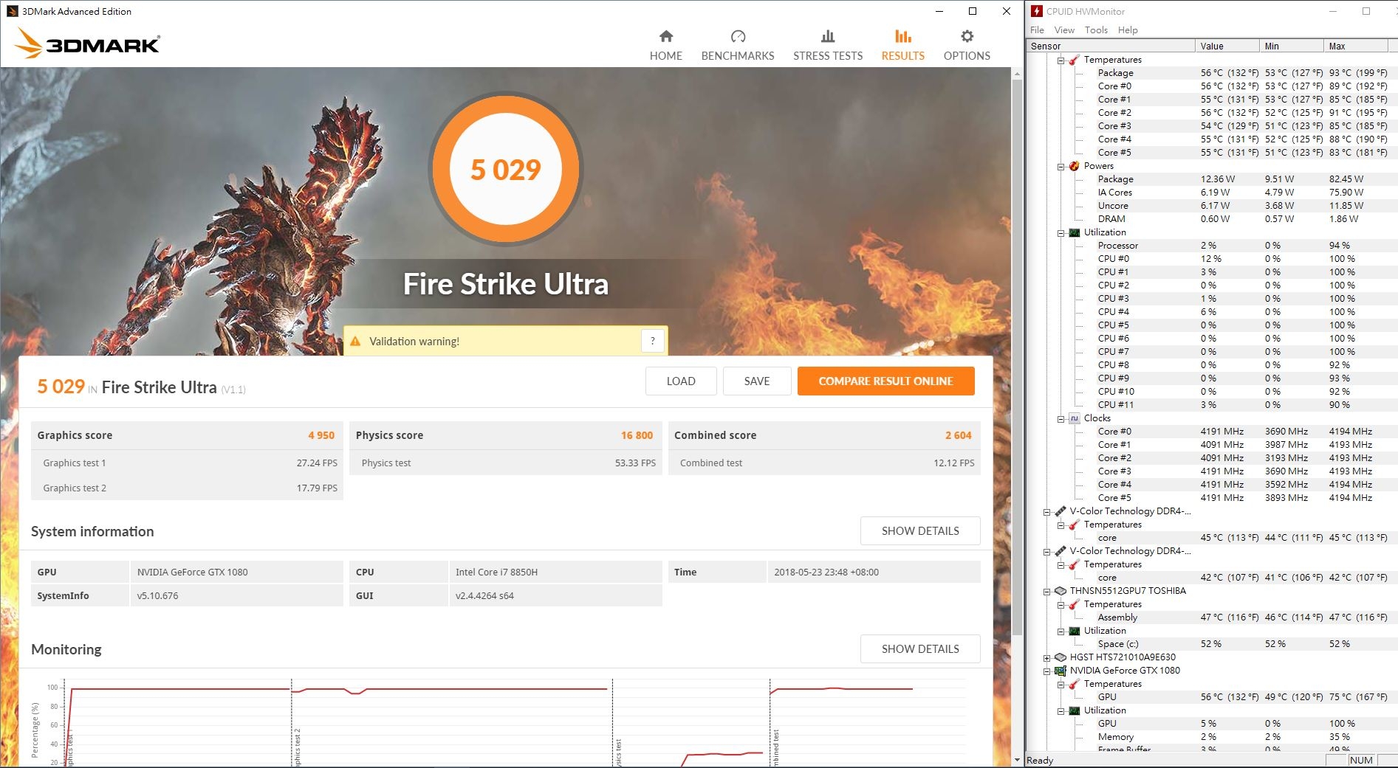Open File menu in HWMonitor

click(1037, 30)
